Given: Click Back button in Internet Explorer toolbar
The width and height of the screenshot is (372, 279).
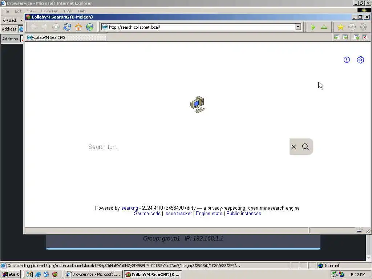Looking at the screenshot, I should pos(10,20).
